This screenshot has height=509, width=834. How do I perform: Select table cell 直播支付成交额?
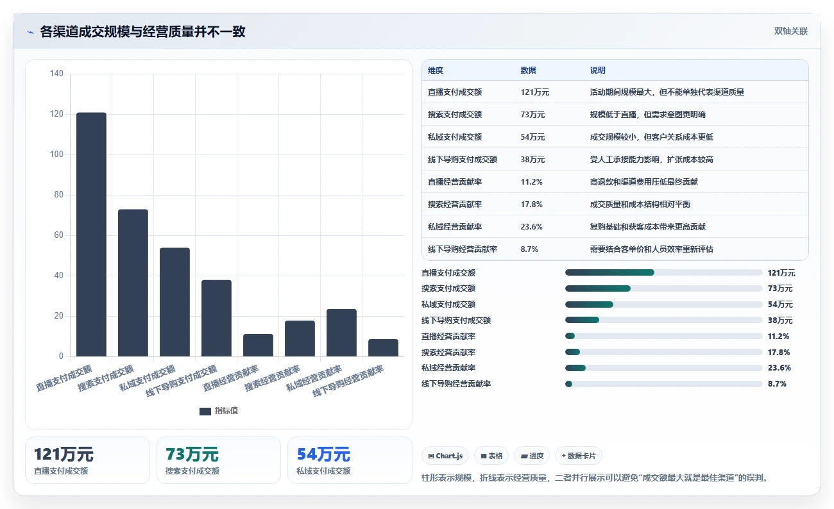tap(455, 92)
